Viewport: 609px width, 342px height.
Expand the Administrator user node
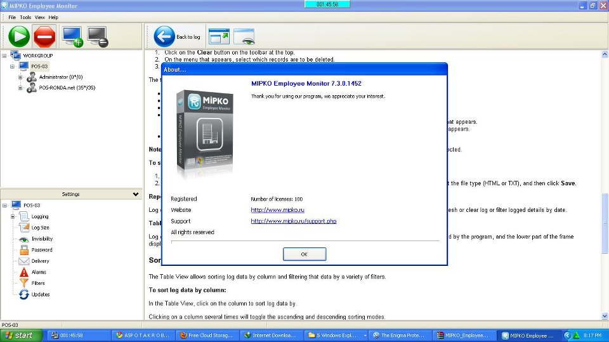click(x=20, y=77)
